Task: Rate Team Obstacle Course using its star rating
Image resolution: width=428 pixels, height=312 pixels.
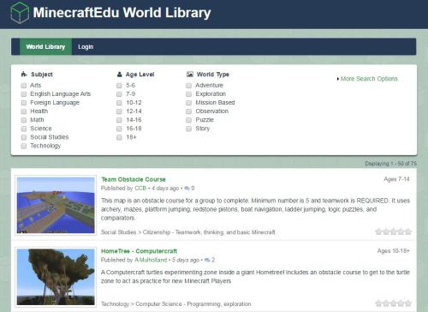Action: coord(394,231)
